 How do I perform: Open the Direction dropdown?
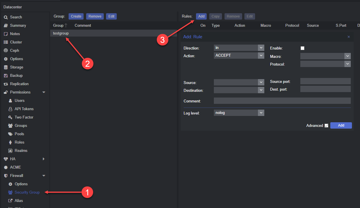pos(261,48)
